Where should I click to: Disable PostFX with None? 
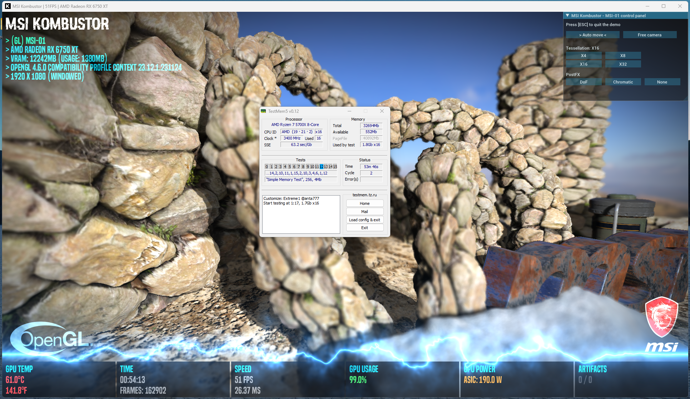662,82
